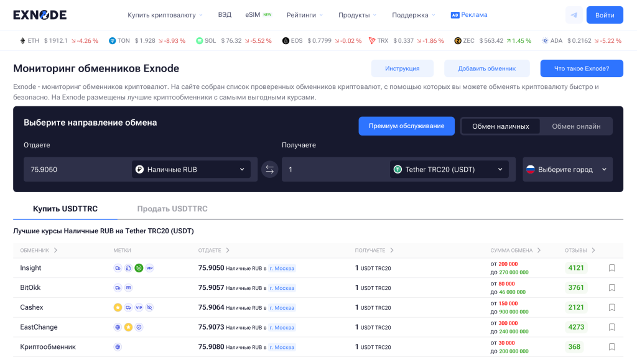637x357 pixels.
Task: Switch to Обмен онлайн mode
Action: pyautogui.click(x=576, y=126)
